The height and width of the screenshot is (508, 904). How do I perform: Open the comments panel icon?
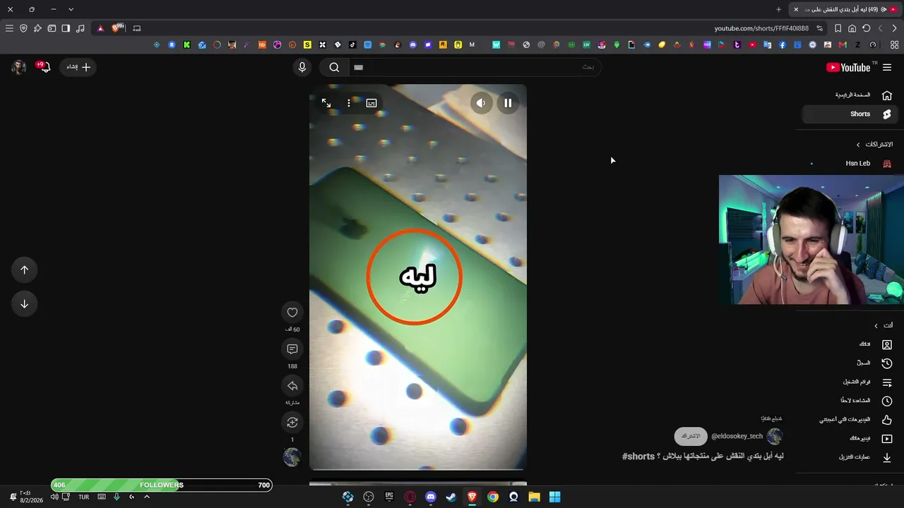[292, 349]
